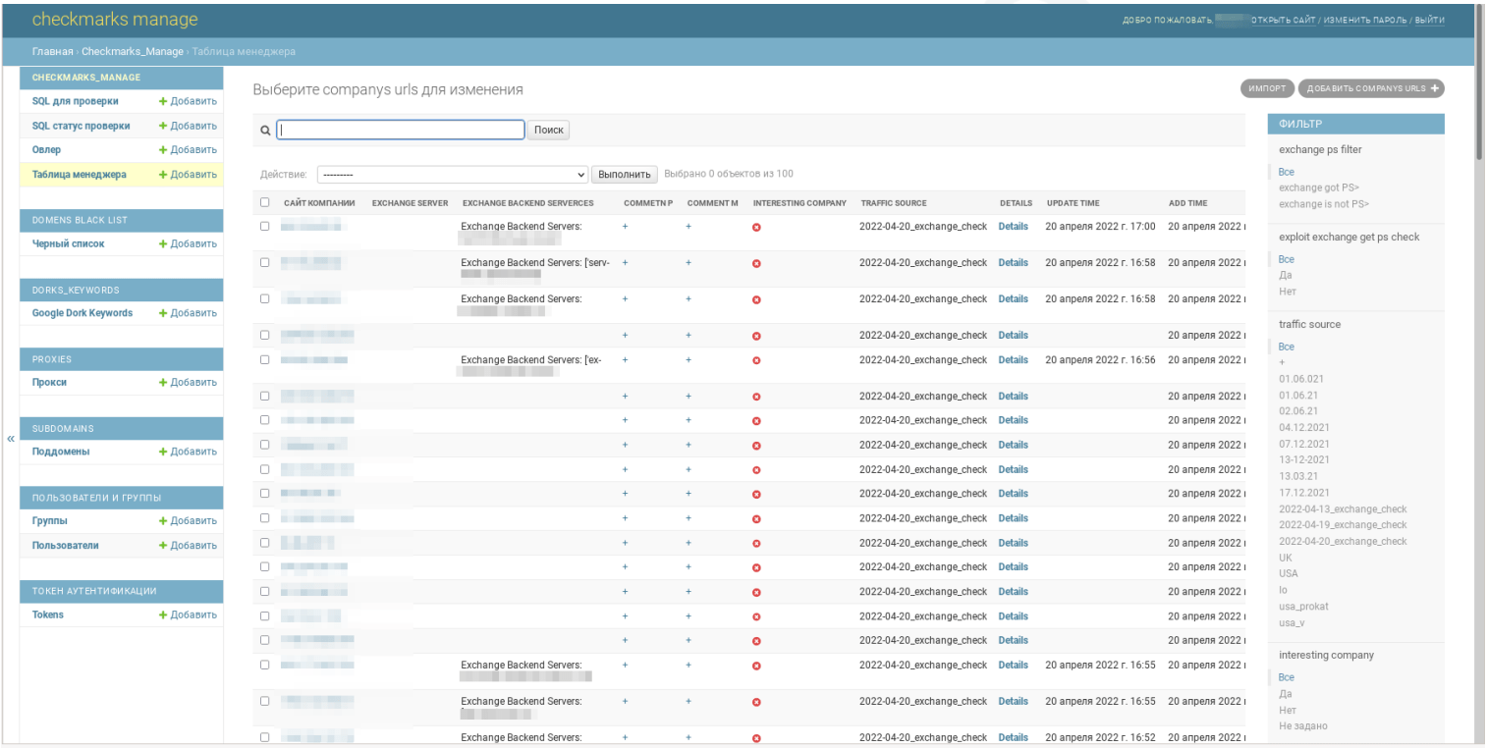1487x748 pixels.
Task: Click Добавить next to SQL статус проверки
Action: (x=188, y=126)
